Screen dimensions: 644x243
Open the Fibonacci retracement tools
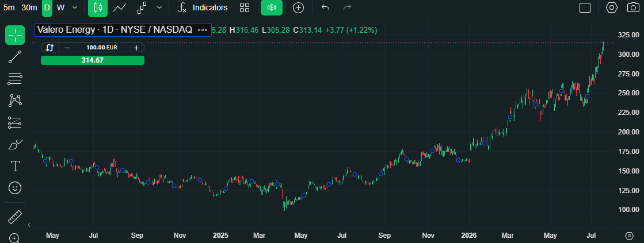tap(15, 79)
